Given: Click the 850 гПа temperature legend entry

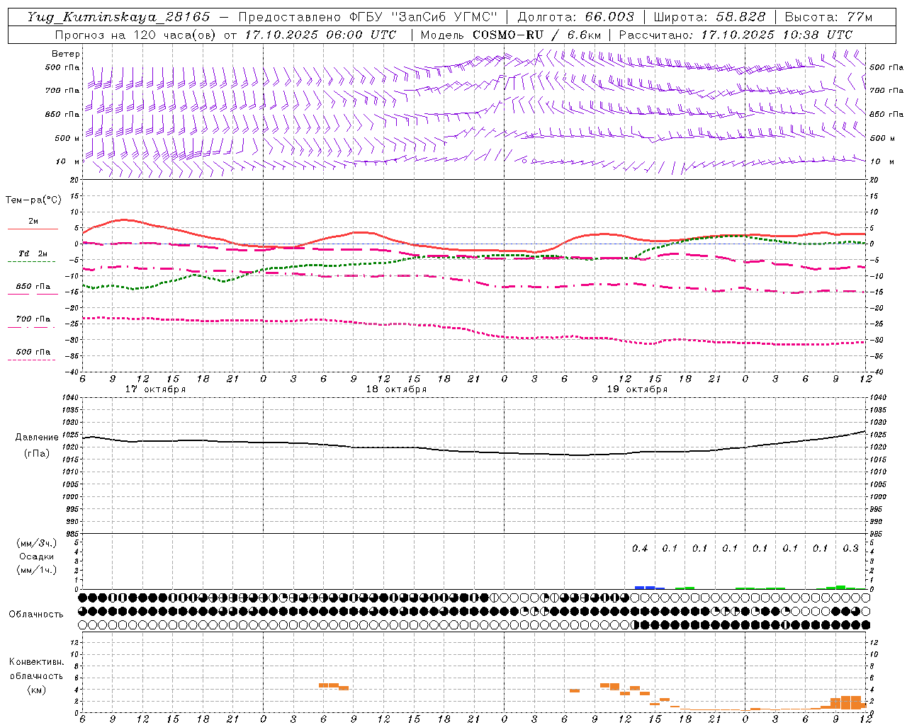Looking at the screenshot, I should pyautogui.click(x=33, y=287).
